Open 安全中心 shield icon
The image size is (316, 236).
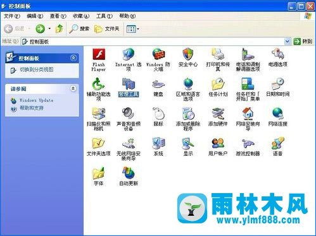point(188,57)
